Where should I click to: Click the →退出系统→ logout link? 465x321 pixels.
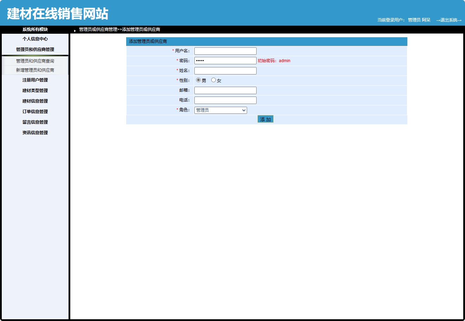coord(450,20)
